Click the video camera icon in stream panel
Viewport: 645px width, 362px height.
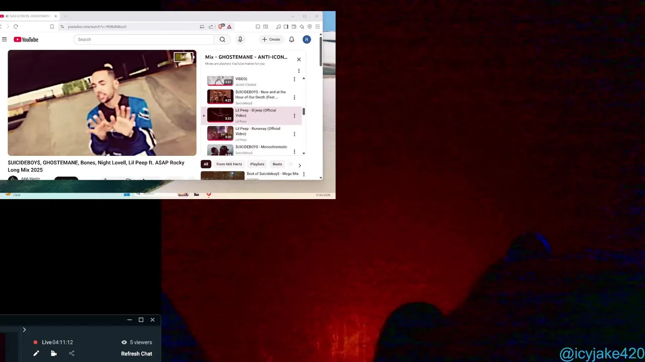pyautogui.click(x=53, y=353)
